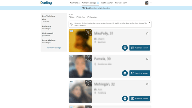The height and width of the screenshot is (108, 192).
Task: Open the Was wäre wenn tab
Action: 121,3
